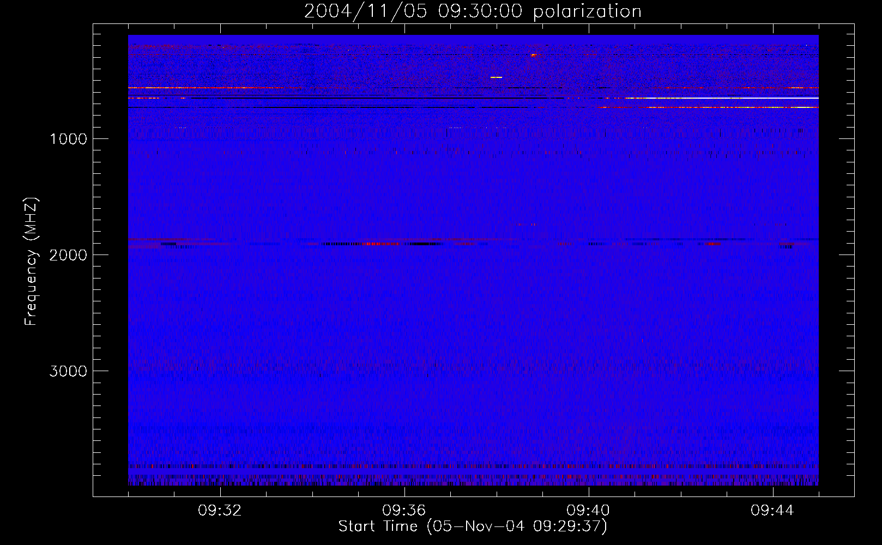Screen dimensions: 882x545
Task: Click the '09:44' time tick label
Action: pos(772,511)
